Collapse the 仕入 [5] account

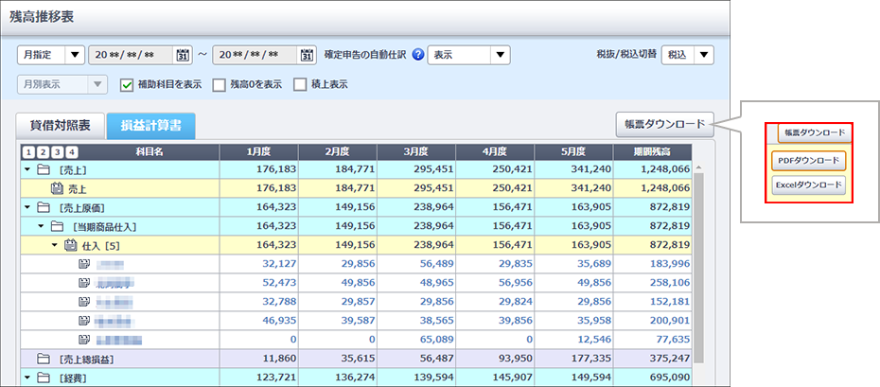coord(55,245)
